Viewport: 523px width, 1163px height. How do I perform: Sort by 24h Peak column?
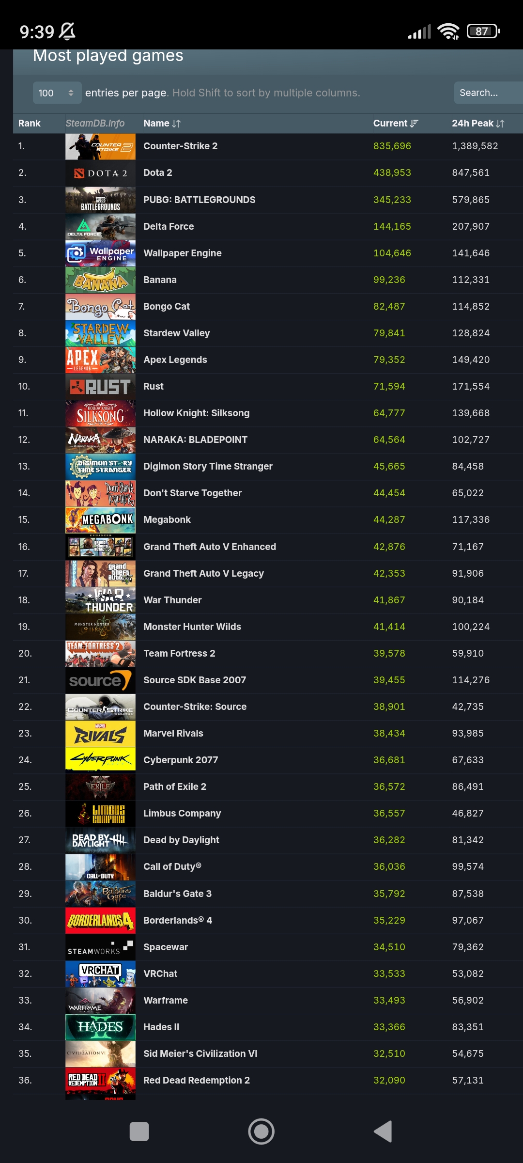[478, 124]
